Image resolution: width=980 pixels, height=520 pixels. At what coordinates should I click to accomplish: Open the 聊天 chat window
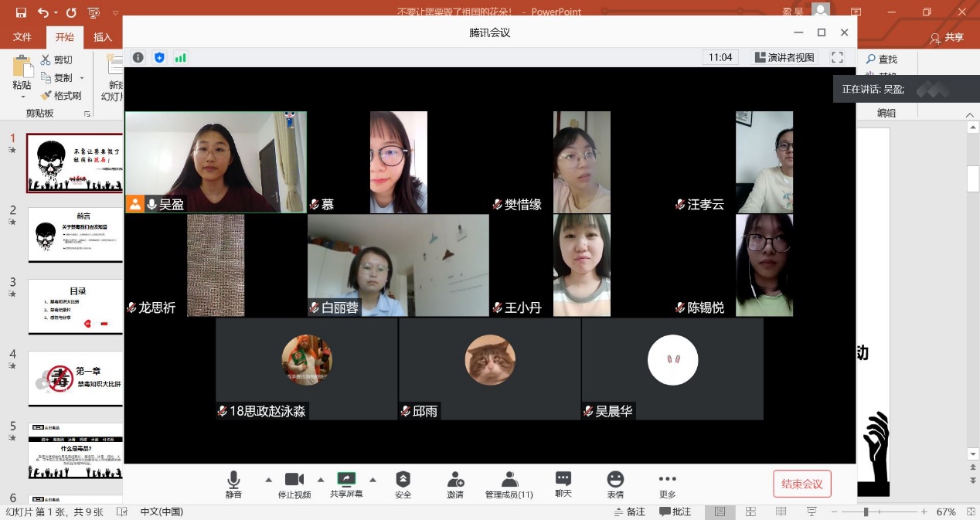coord(563,484)
